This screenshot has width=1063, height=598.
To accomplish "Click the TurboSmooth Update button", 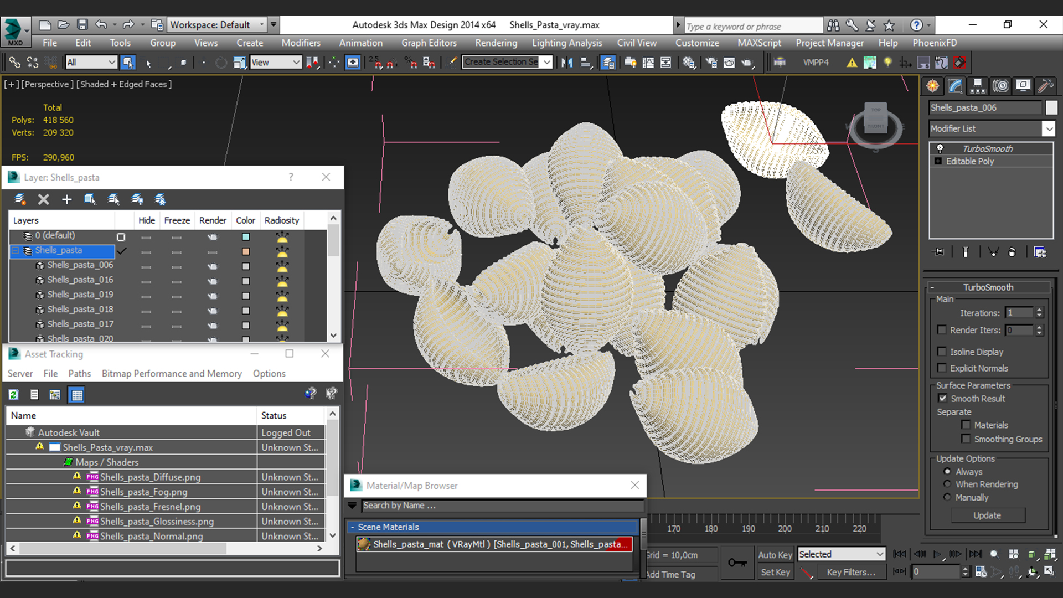I will pos(987,515).
